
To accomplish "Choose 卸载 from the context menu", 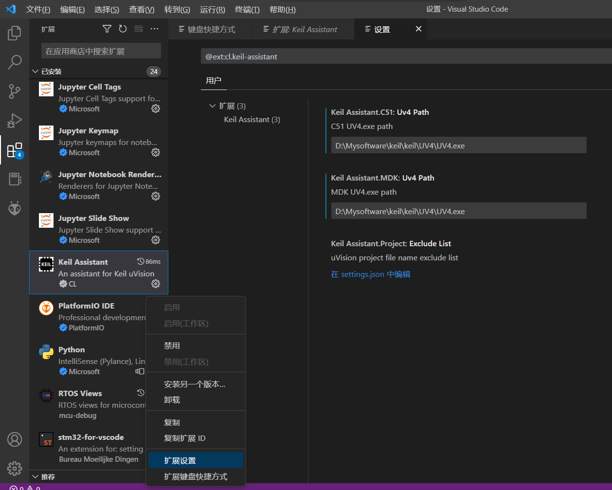I will (172, 400).
